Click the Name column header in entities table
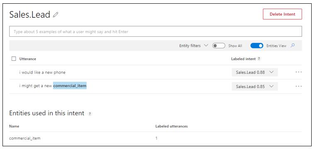 pos(14,126)
